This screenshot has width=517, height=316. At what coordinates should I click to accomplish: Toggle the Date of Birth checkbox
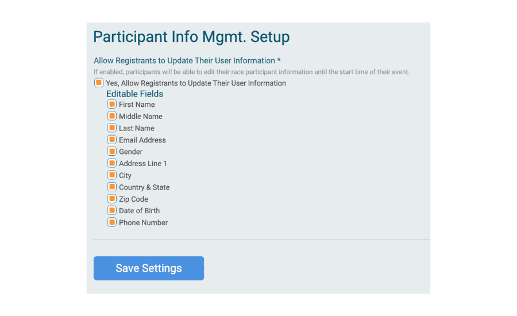pos(112,210)
